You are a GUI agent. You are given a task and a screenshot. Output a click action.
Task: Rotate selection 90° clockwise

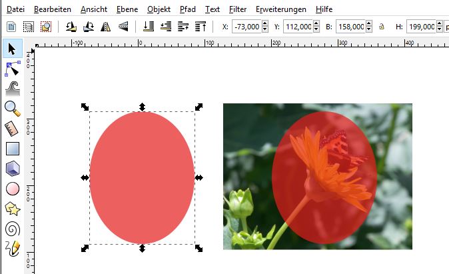pyautogui.click(x=88, y=27)
